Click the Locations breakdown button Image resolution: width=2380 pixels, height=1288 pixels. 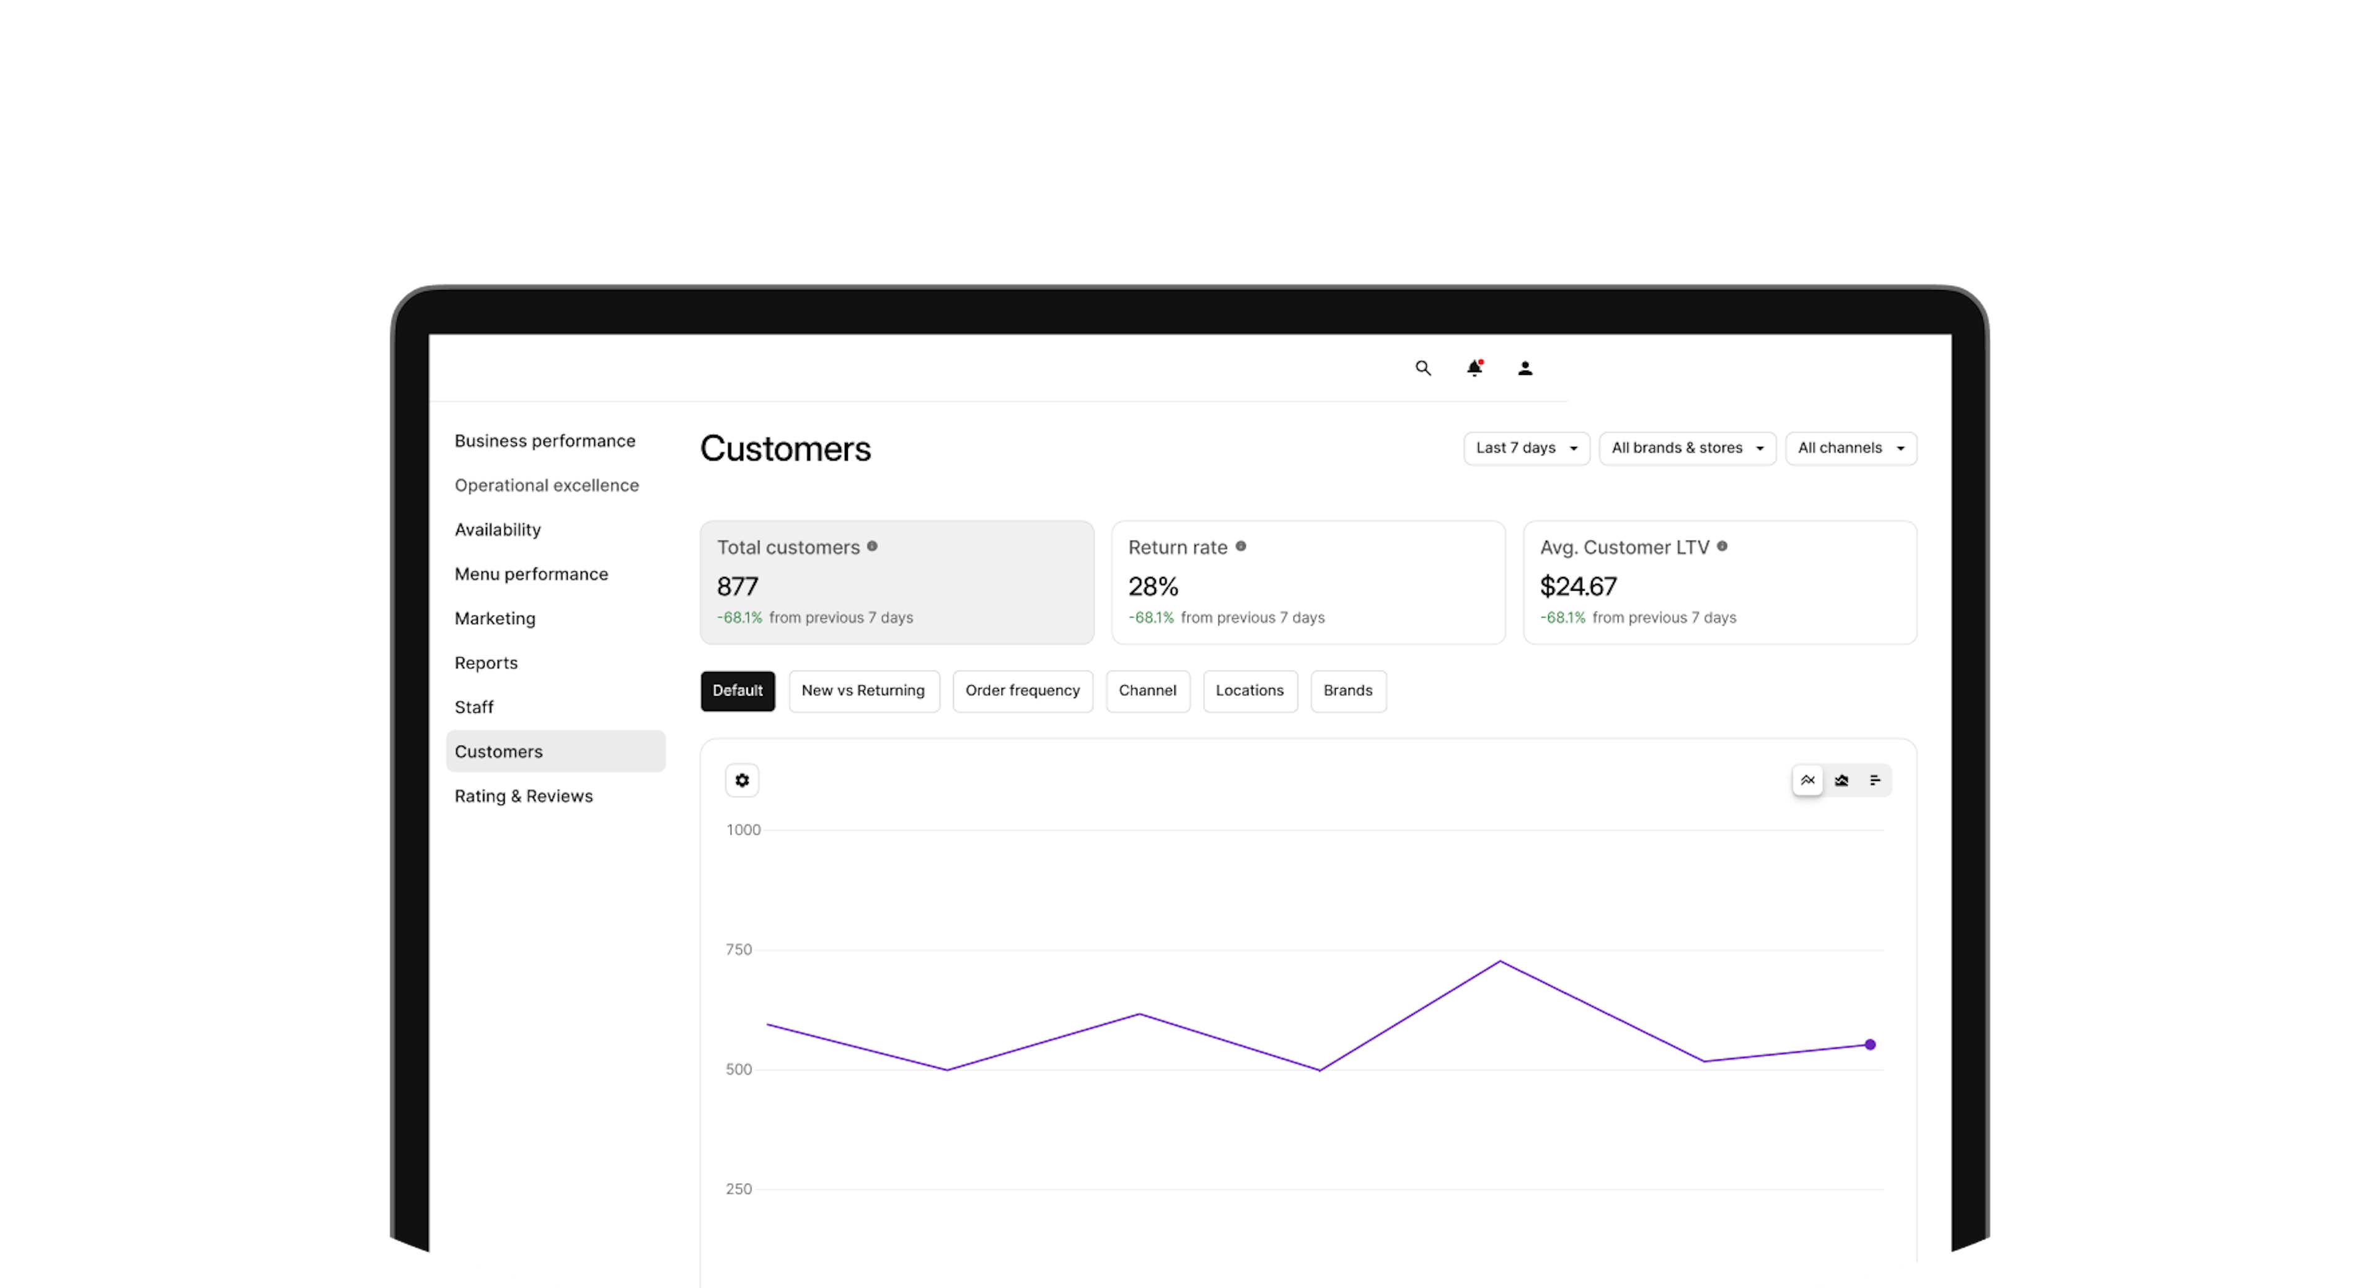(x=1249, y=690)
